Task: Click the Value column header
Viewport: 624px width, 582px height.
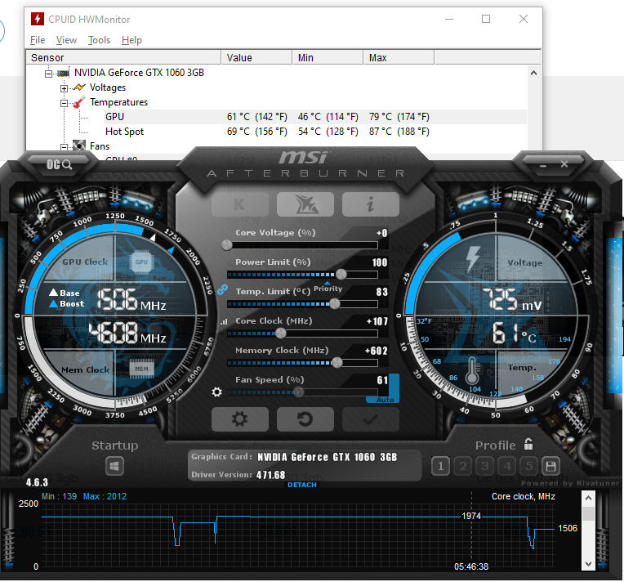Action: (x=256, y=57)
